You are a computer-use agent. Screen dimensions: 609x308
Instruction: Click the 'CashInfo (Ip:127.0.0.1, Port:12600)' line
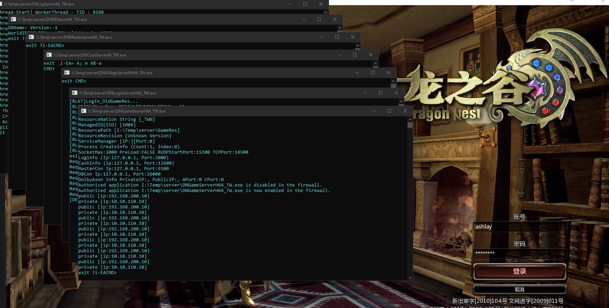point(125,163)
